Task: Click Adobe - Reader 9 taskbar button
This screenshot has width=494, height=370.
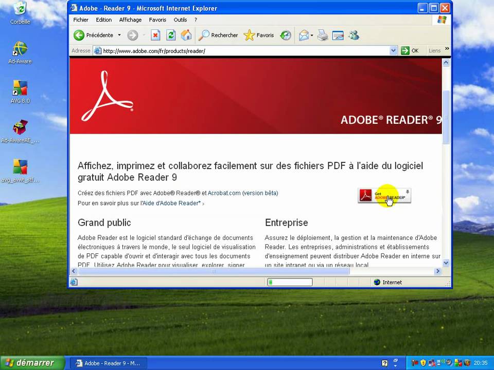Action: tap(108, 363)
